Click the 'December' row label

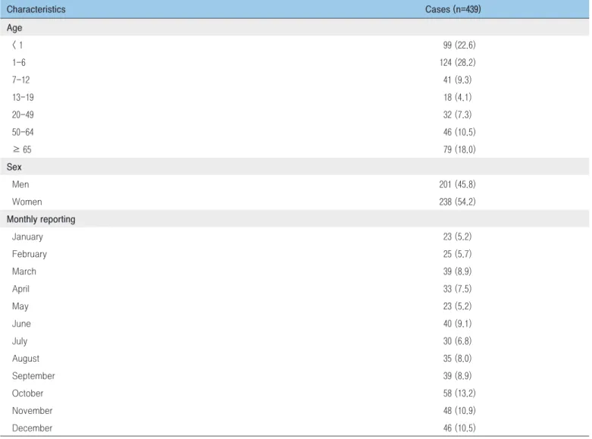pos(32,428)
